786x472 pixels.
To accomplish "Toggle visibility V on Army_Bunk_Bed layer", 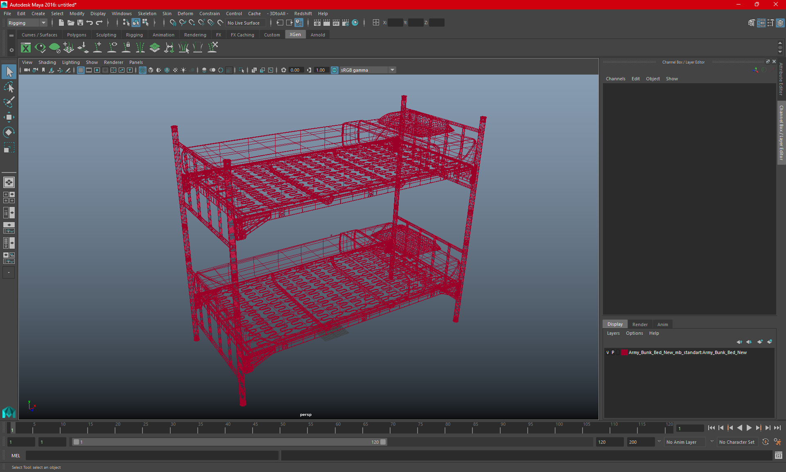I will 607,352.
